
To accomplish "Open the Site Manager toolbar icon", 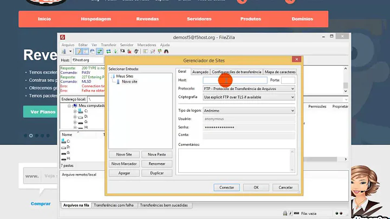I will coord(64,51).
